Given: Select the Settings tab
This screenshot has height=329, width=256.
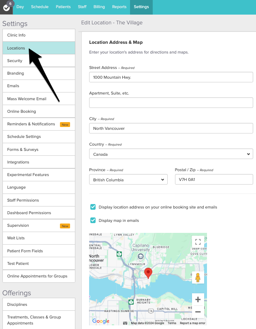Looking at the screenshot, I should coord(141,7).
